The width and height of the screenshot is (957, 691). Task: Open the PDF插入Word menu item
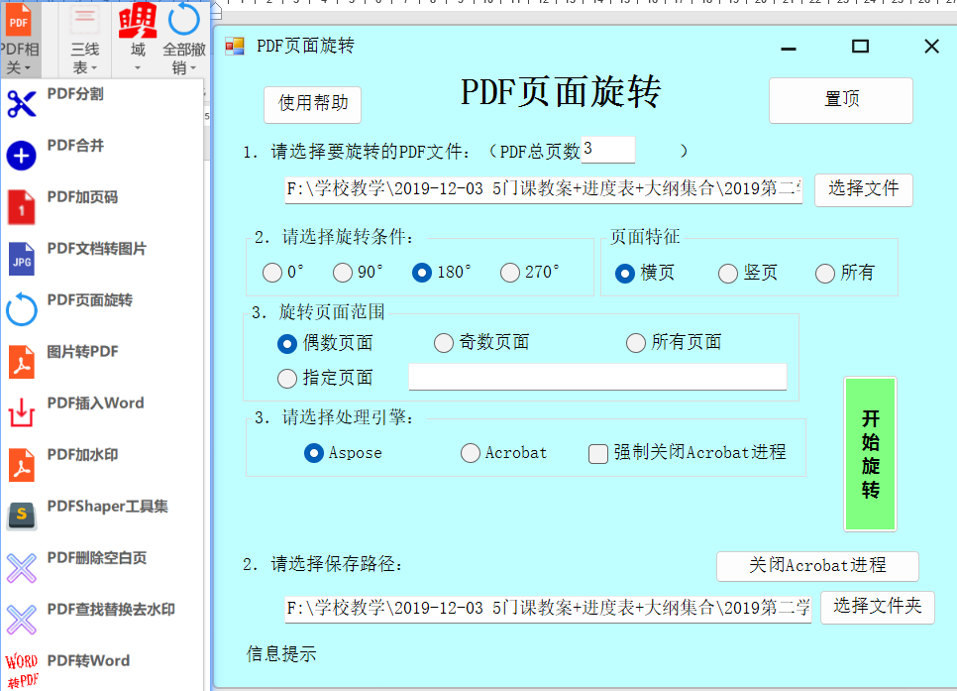102,413
